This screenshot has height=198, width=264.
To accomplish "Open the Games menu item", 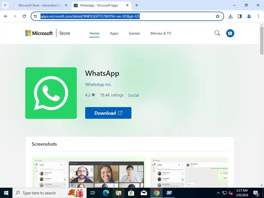I will 134,33.
